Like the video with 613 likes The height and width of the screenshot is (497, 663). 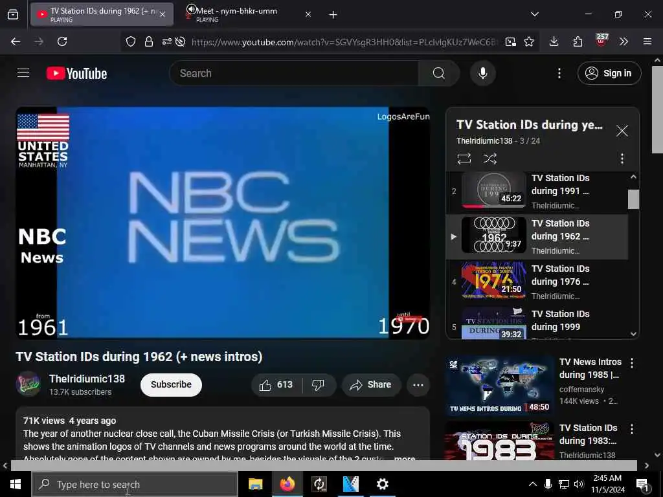pyautogui.click(x=276, y=384)
